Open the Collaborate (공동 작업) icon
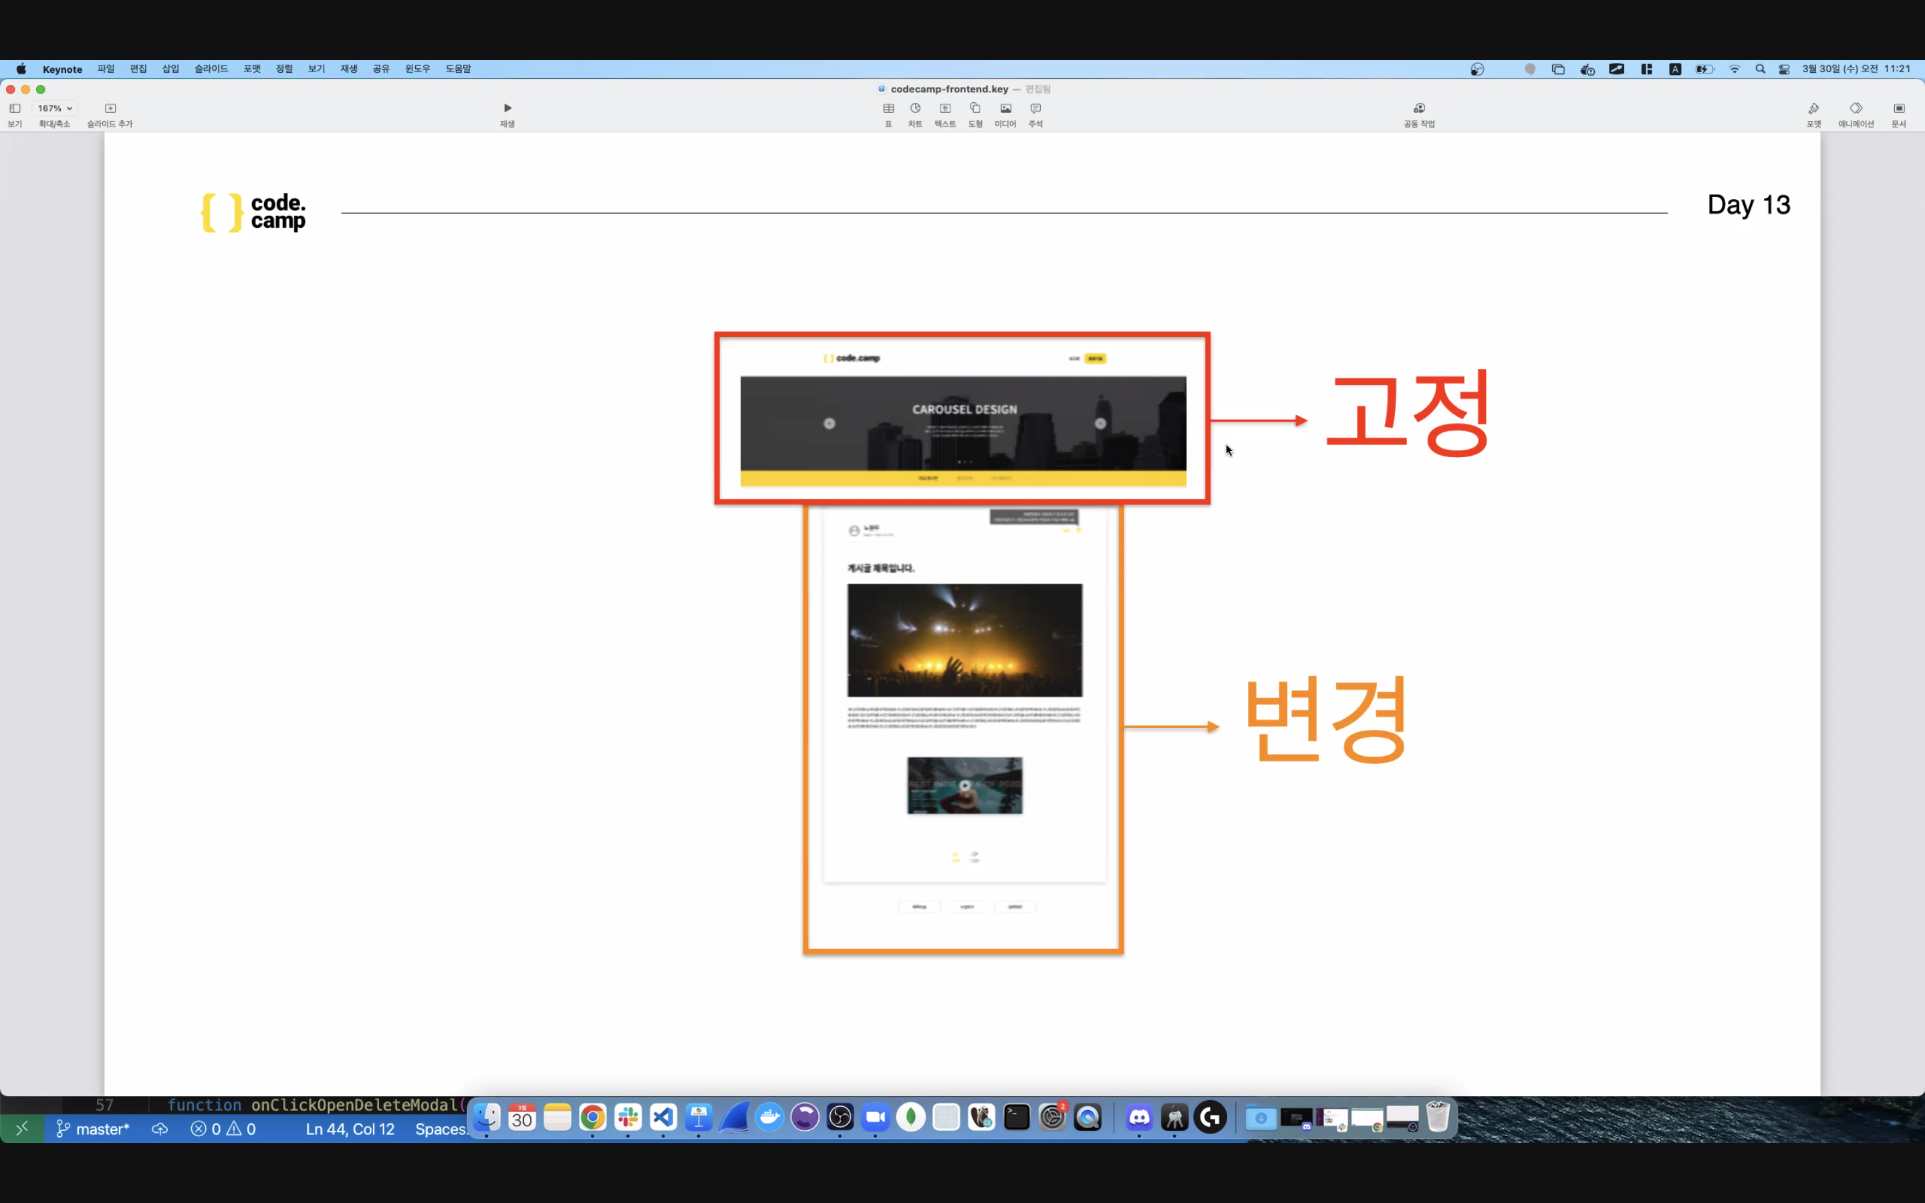The width and height of the screenshot is (1925, 1203). (x=1418, y=109)
